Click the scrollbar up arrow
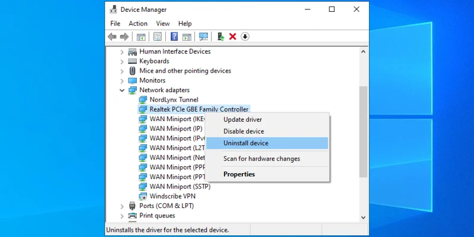The height and width of the screenshot is (237, 474). coord(363,51)
